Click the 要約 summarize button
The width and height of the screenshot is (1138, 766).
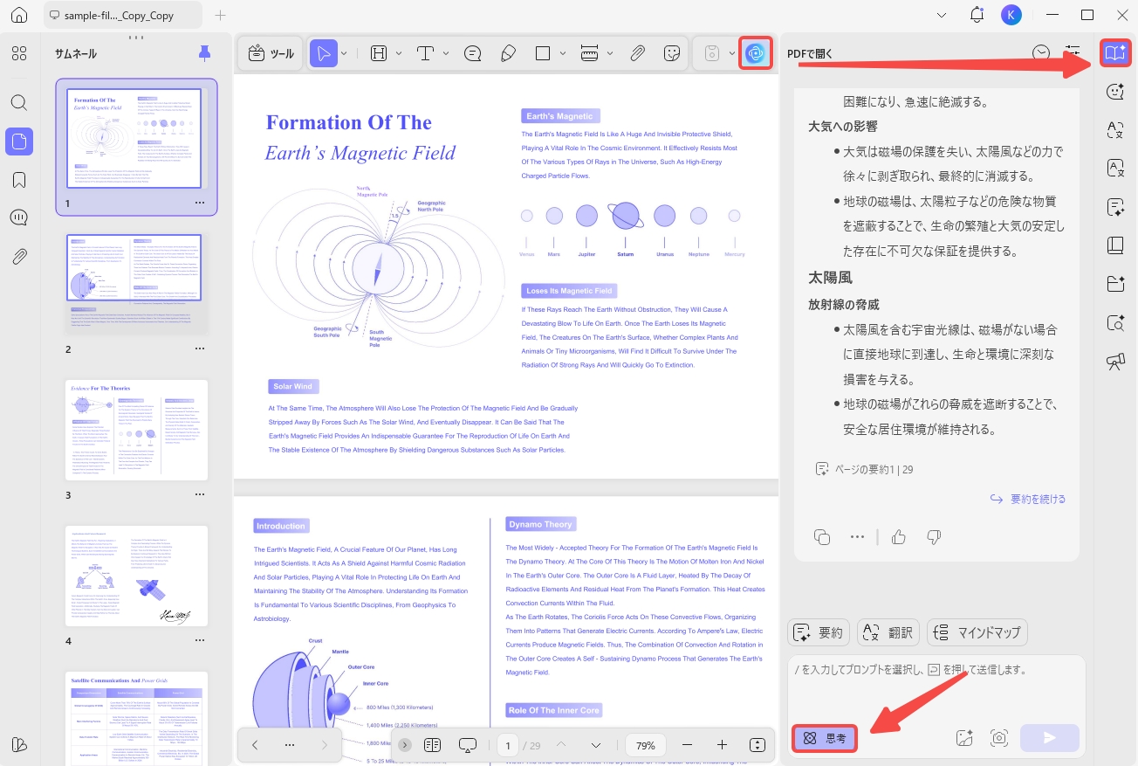(x=819, y=632)
